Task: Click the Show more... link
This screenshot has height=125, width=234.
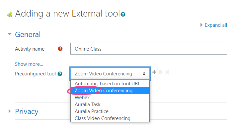Action: tap(29, 64)
